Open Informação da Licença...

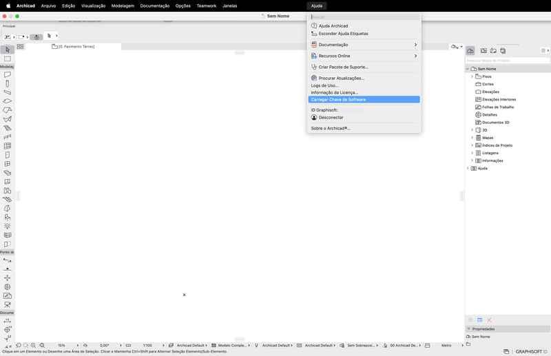tap(364, 92)
